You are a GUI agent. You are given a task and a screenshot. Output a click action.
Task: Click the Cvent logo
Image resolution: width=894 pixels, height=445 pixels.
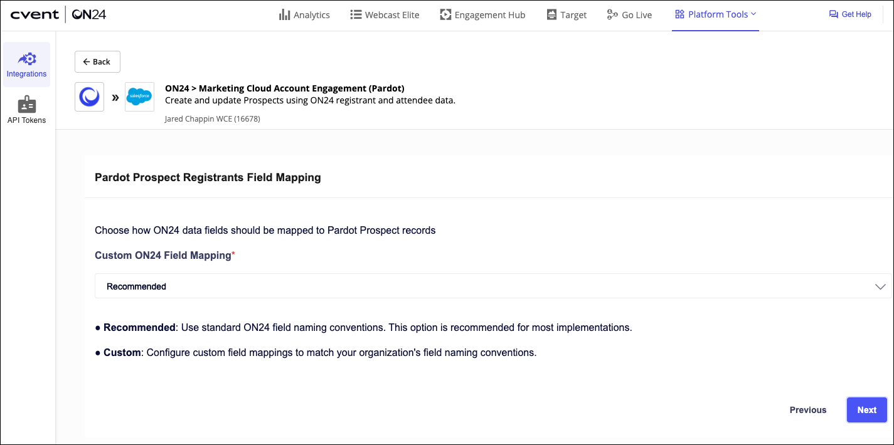(x=35, y=14)
